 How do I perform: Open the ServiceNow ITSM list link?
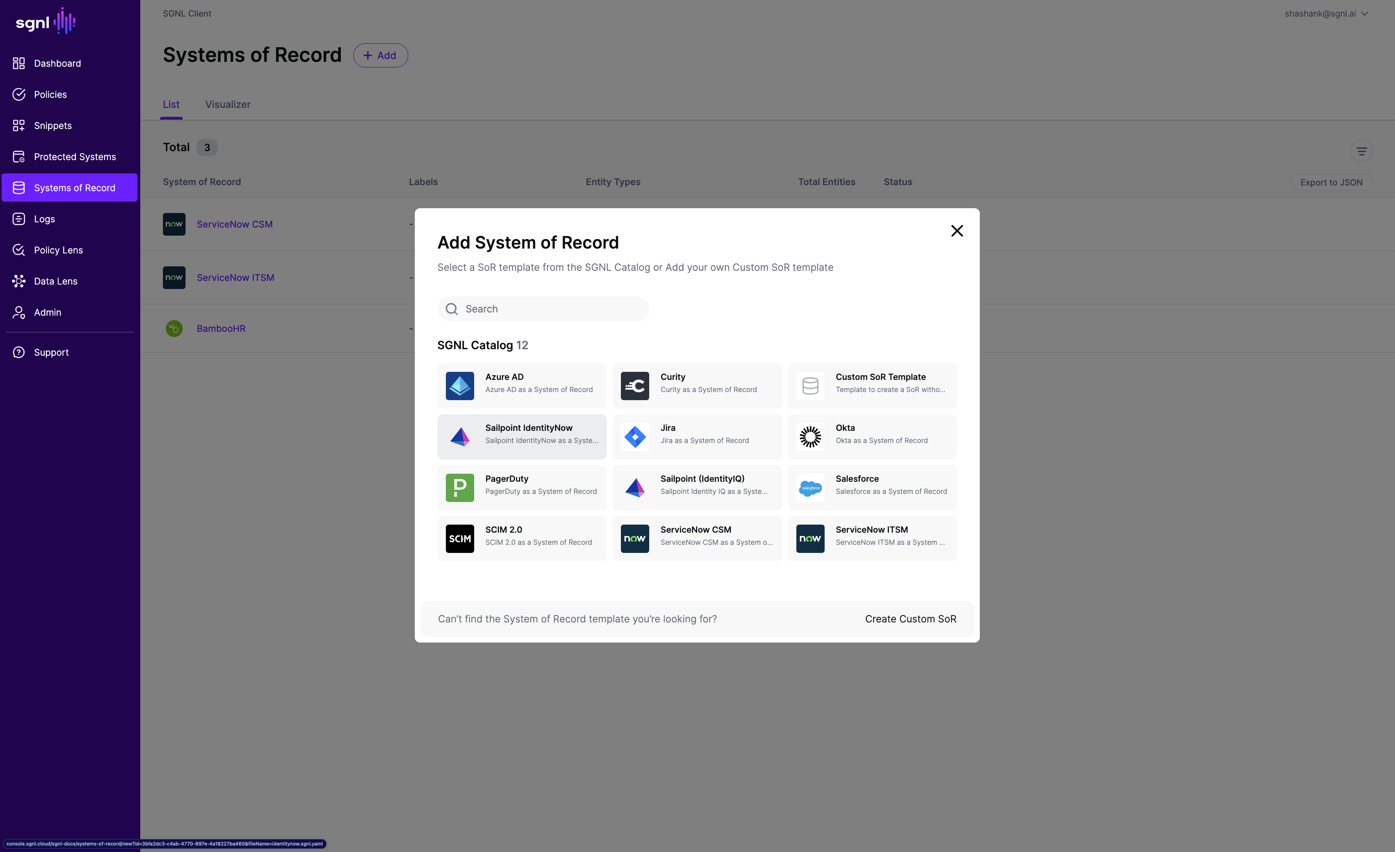coord(236,278)
